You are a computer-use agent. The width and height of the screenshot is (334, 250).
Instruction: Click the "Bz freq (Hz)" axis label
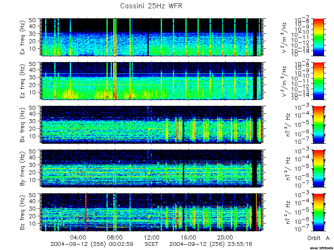[x=23, y=212]
